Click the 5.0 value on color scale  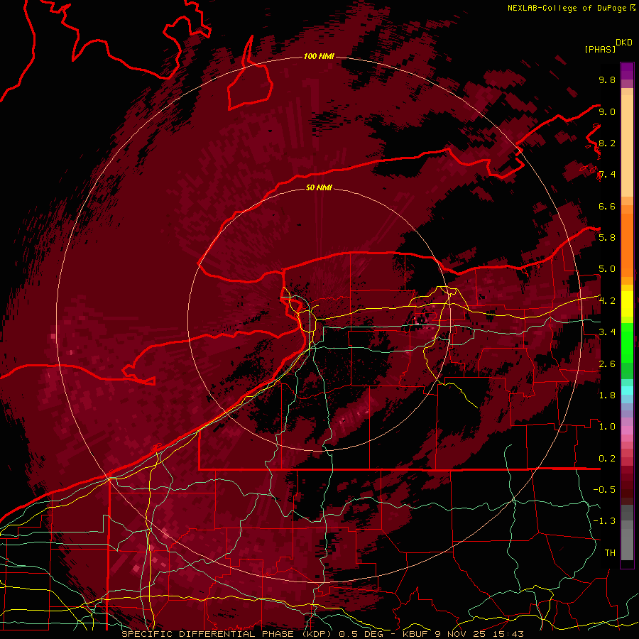point(607,269)
